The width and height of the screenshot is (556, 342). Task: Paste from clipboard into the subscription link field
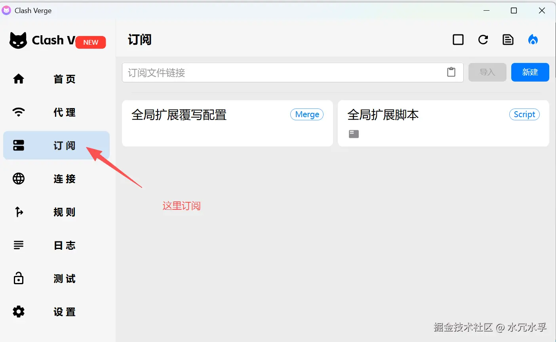[x=451, y=72]
